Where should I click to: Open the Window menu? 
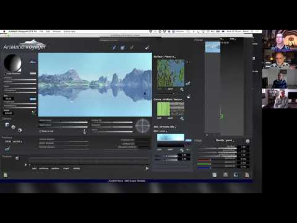point(57,32)
